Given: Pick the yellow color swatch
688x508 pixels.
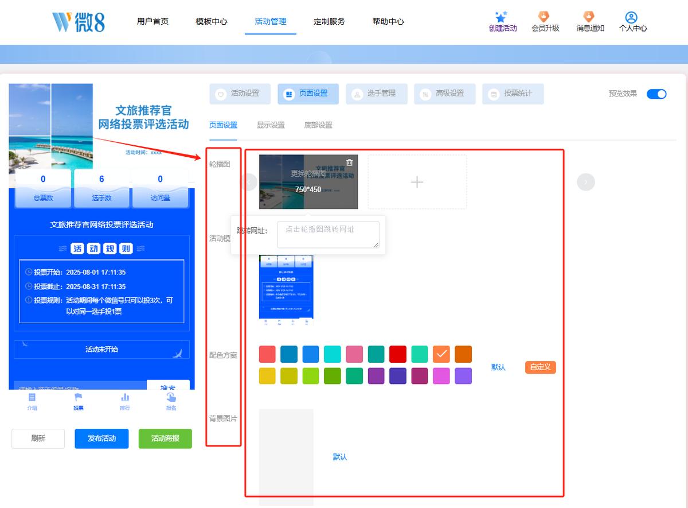Looking at the screenshot, I should click(267, 376).
